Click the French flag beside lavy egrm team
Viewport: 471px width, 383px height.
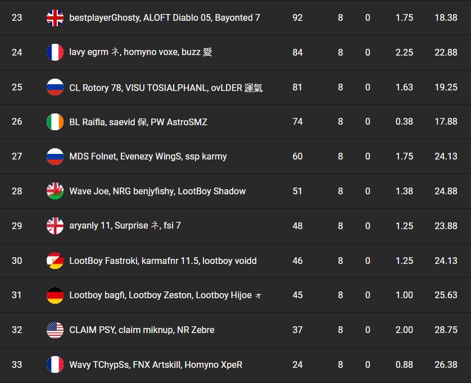coord(55,52)
